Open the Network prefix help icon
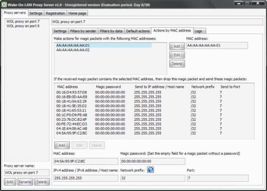Screen dimensions: 267x191 click(x=150, y=170)
